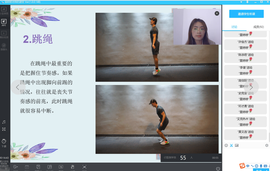This screenshot has height=171, width=270.
Task: Switch to the 讨论 discussion tab
Action: click(234, 27)
